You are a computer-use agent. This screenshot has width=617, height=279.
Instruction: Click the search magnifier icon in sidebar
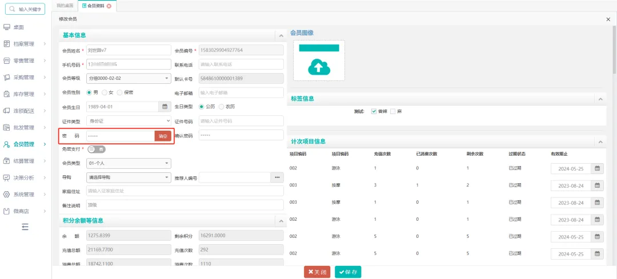coord(12,9)
